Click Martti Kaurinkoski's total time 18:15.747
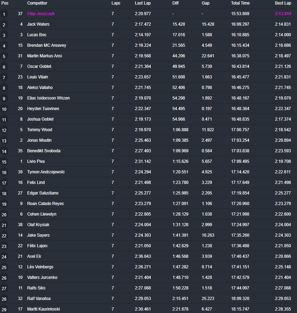 (240, 309)
